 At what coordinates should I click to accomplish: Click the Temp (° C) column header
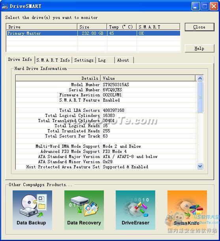[x=122, y=27]
